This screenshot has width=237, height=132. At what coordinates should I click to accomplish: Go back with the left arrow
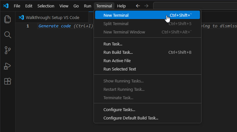[138, 6]
